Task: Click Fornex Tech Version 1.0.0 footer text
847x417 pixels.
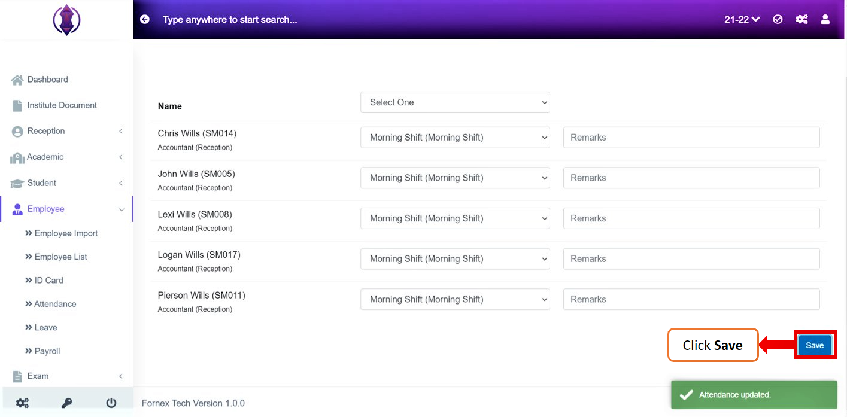Action: click(x=193, y=403)
